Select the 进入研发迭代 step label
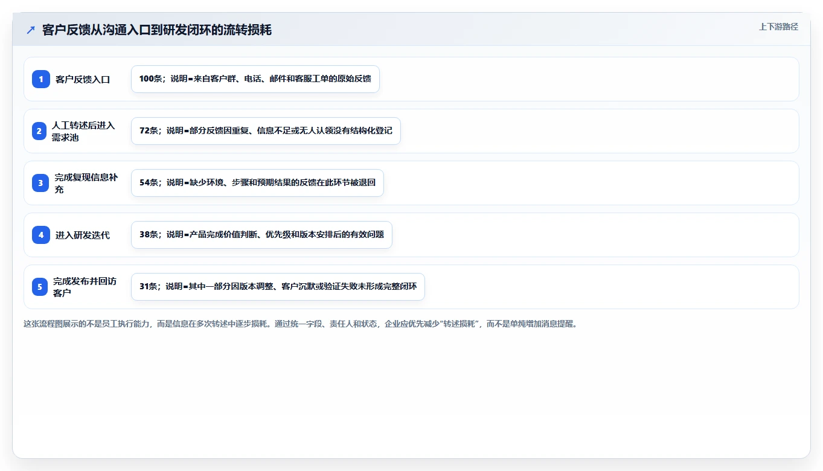823x471 pixels. click(83, 235)
